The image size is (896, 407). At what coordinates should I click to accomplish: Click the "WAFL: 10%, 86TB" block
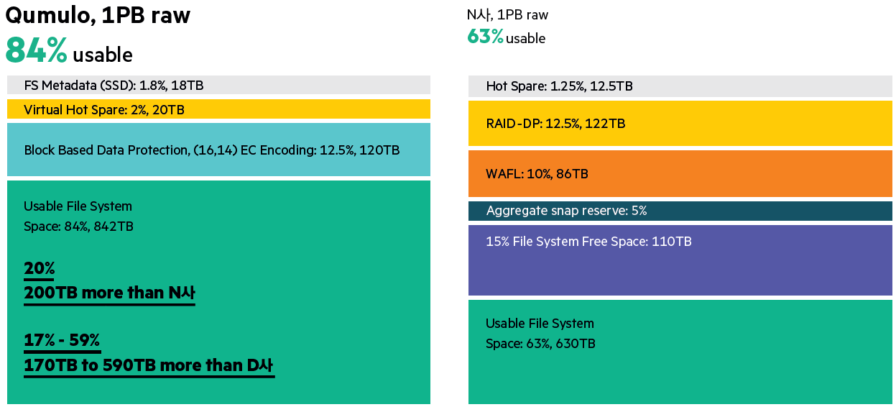pos(680,173)
